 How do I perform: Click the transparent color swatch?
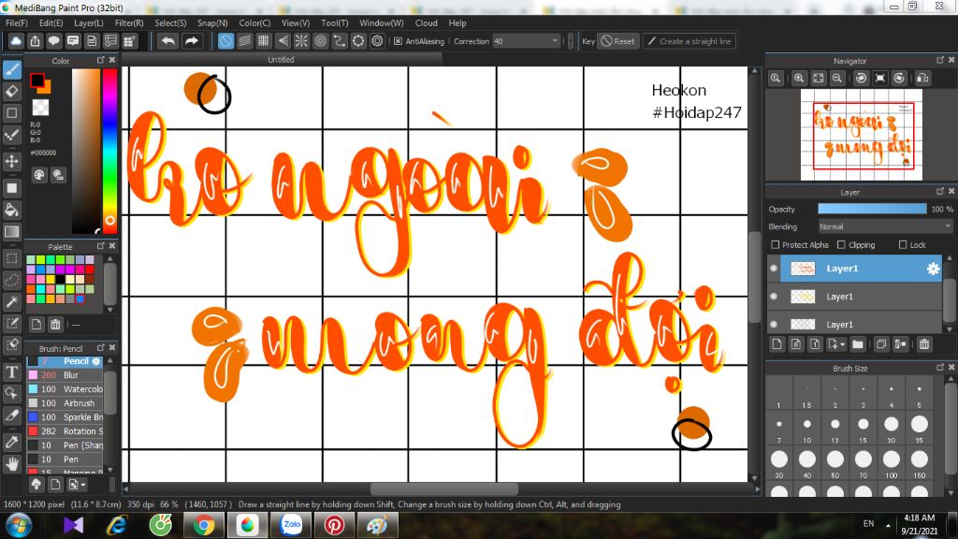click(x=40, y=108)
